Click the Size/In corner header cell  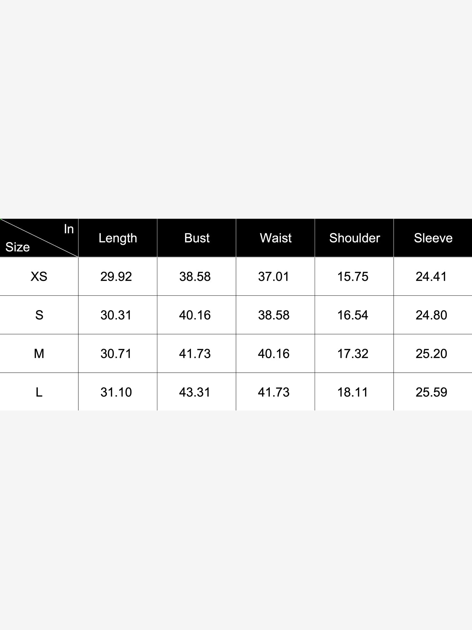(x=39, y=238)
